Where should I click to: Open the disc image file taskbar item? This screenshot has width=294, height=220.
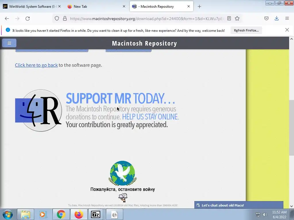tap(115, 214)
